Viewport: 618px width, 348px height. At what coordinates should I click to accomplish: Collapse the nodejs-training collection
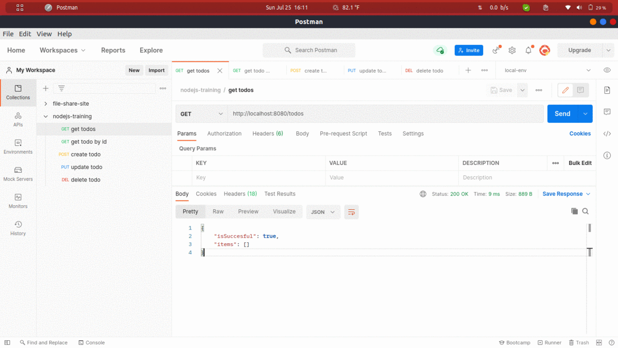coord(46,117)
